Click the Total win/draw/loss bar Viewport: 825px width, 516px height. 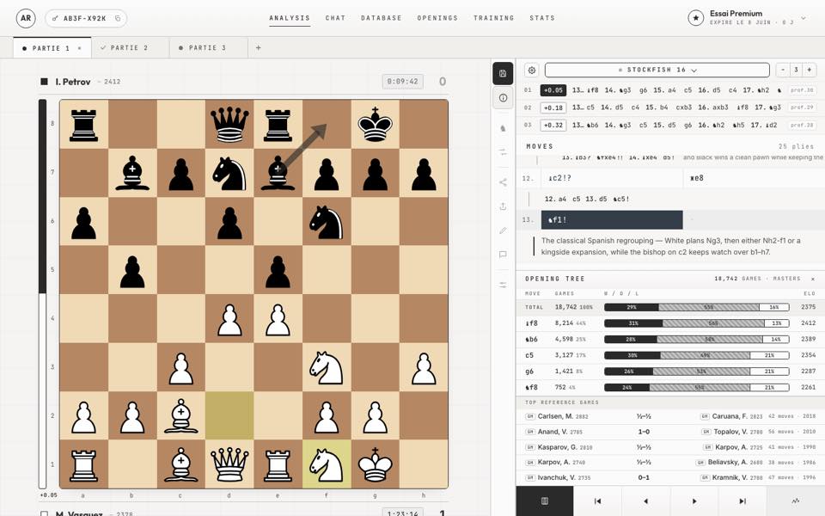(697, 307)
